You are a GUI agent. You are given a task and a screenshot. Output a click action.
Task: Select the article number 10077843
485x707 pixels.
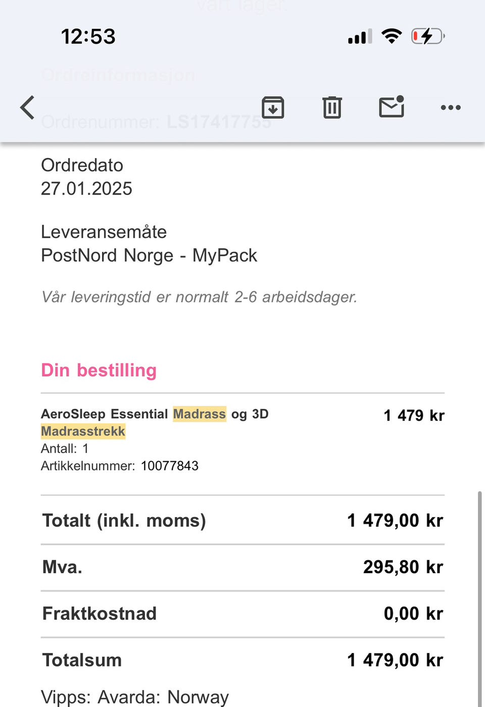coord(170,466)
